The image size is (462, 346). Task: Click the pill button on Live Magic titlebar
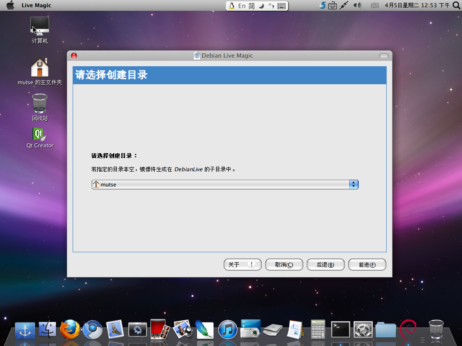[384, 56]
